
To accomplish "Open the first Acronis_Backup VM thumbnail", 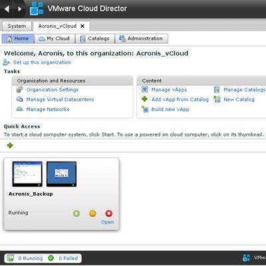I will 27,174.
